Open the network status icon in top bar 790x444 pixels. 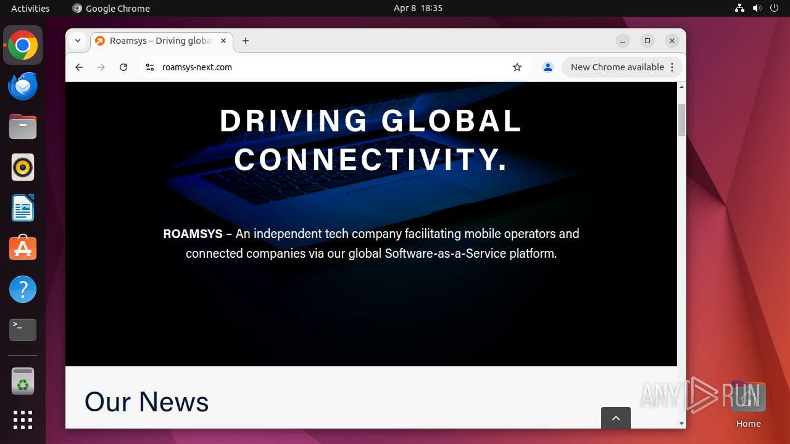(x=739, y=8)
